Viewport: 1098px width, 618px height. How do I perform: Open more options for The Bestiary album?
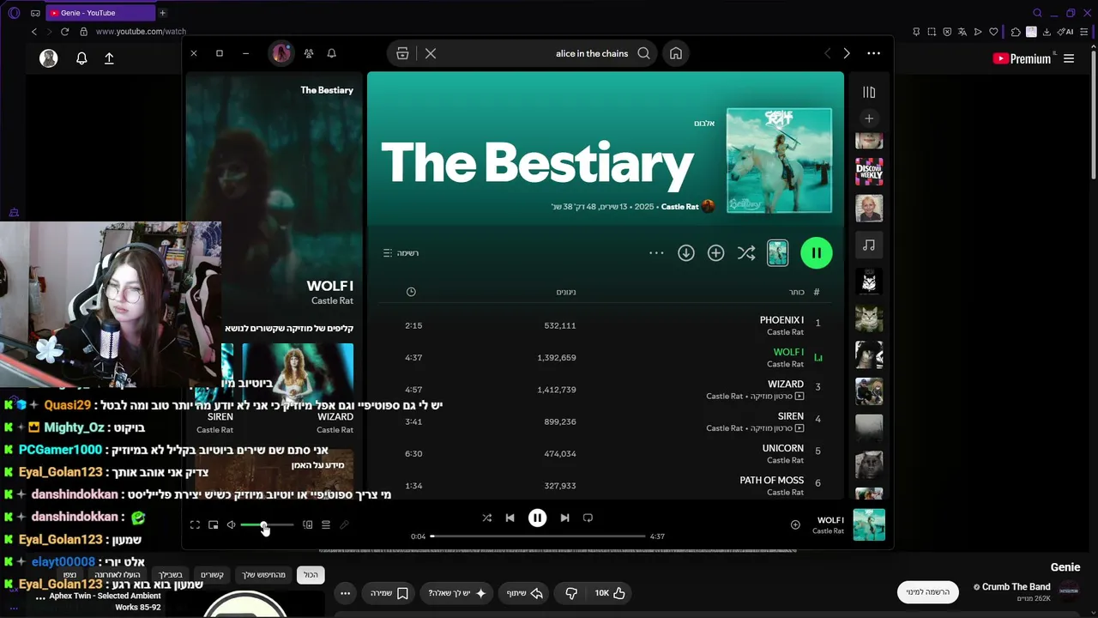656,253
